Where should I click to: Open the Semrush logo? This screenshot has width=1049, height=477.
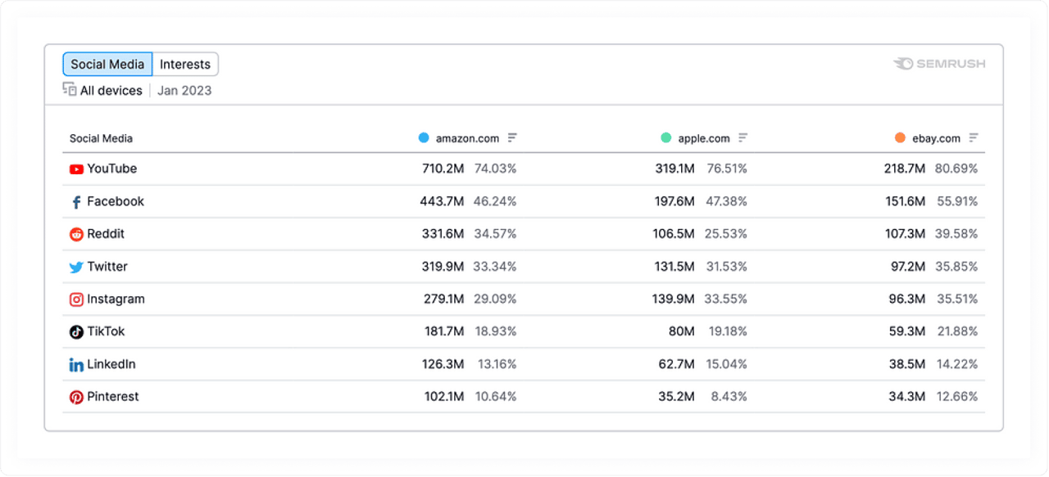pos(940,63)
